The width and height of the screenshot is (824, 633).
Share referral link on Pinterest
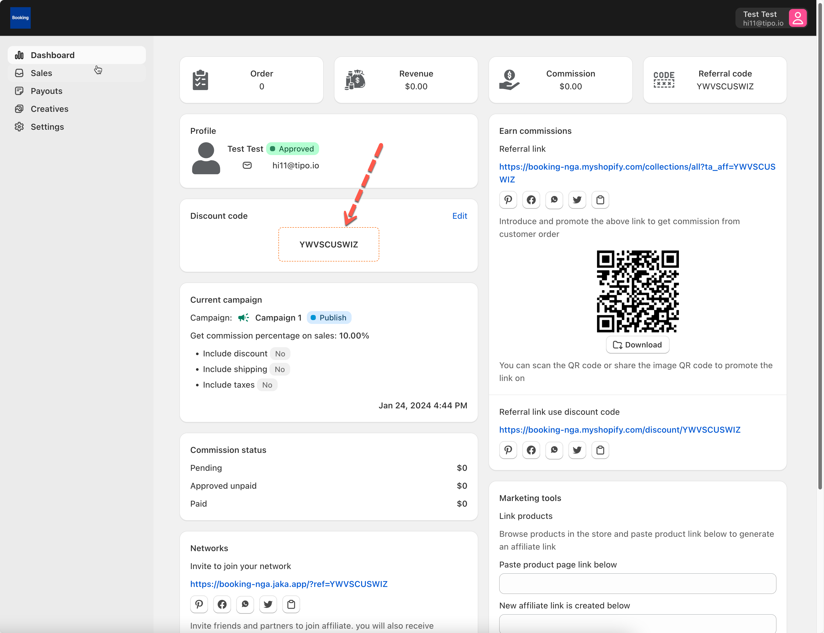click(x=508, y=200)
